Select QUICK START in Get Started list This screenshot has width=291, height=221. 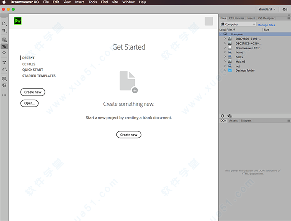pos(32,70)
